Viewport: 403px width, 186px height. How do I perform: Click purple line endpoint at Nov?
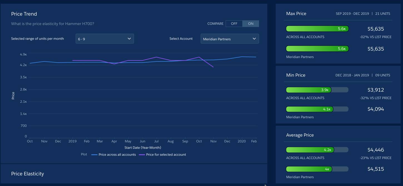click(213, 67)
